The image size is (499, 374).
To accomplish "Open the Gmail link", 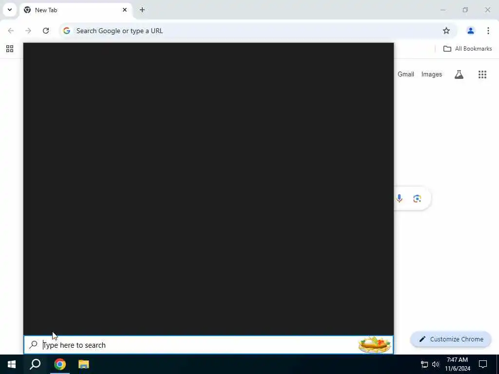I will tap(406, 74).
